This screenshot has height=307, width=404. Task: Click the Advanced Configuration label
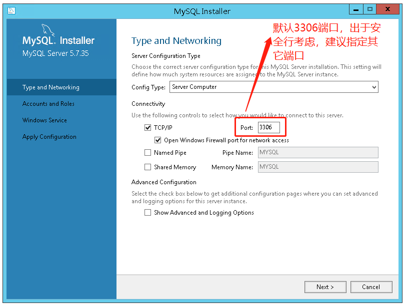tap(164, 182)
